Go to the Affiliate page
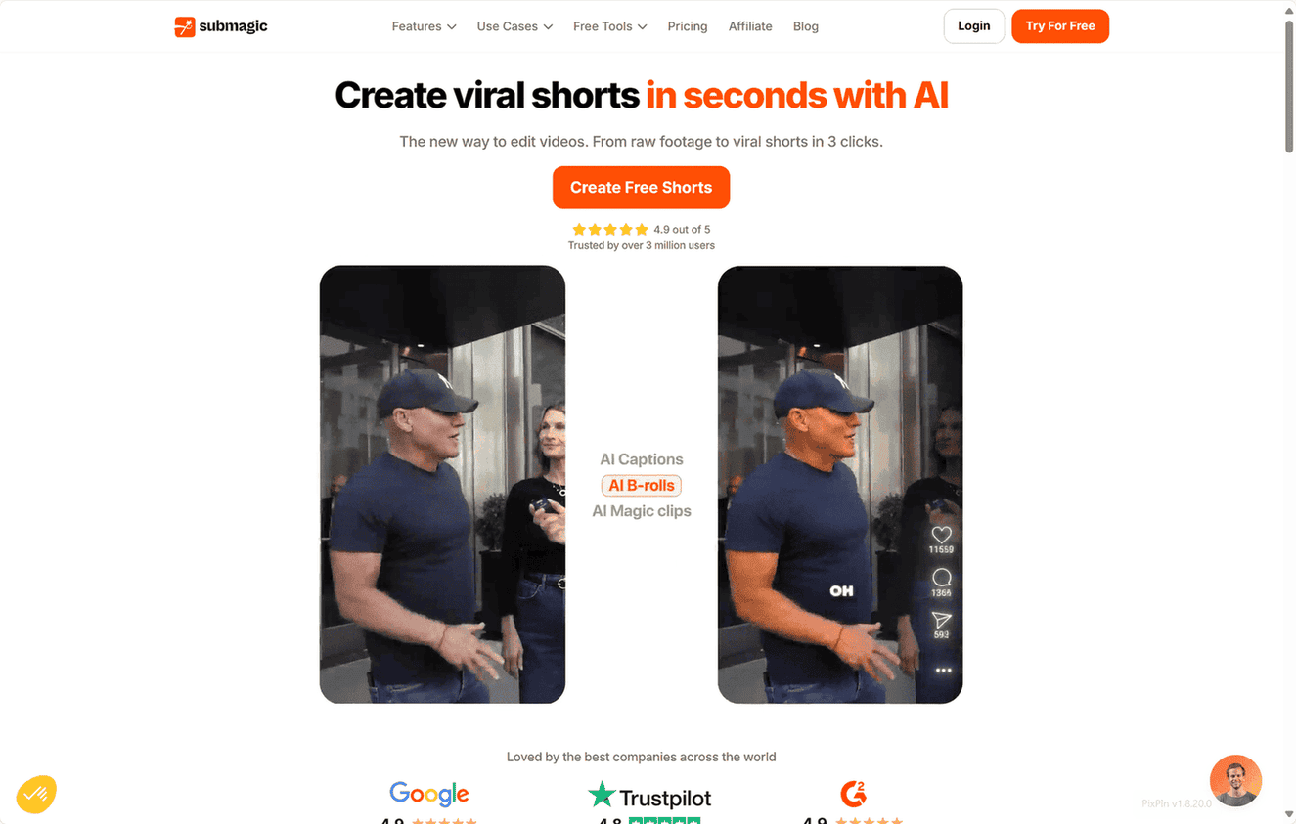 (x=750, y=26)
